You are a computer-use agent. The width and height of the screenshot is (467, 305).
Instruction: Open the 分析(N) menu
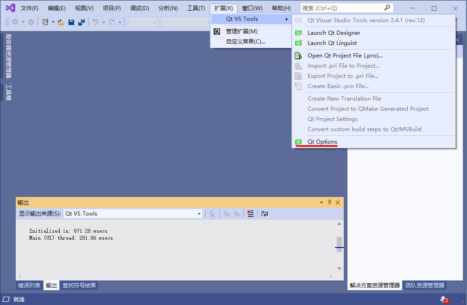168,8
